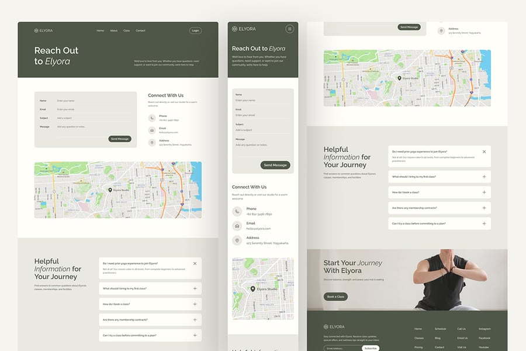Click the phone icon in the mobile Connect section
Viewport: 526px width, 351px height.
[x=237, y=211]
